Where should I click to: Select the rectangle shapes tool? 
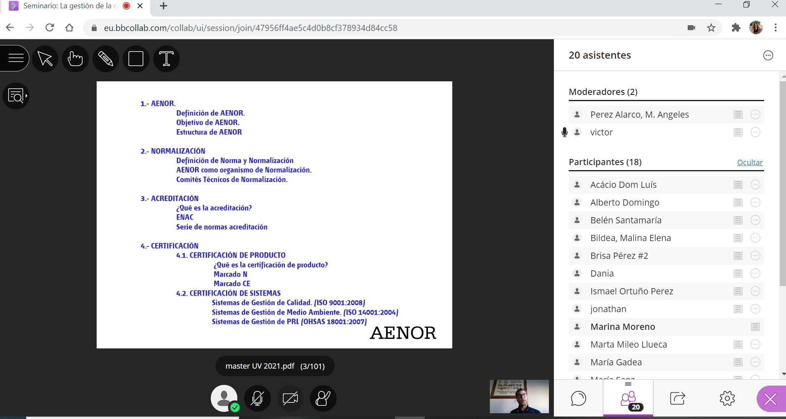(x=136, y=59)
